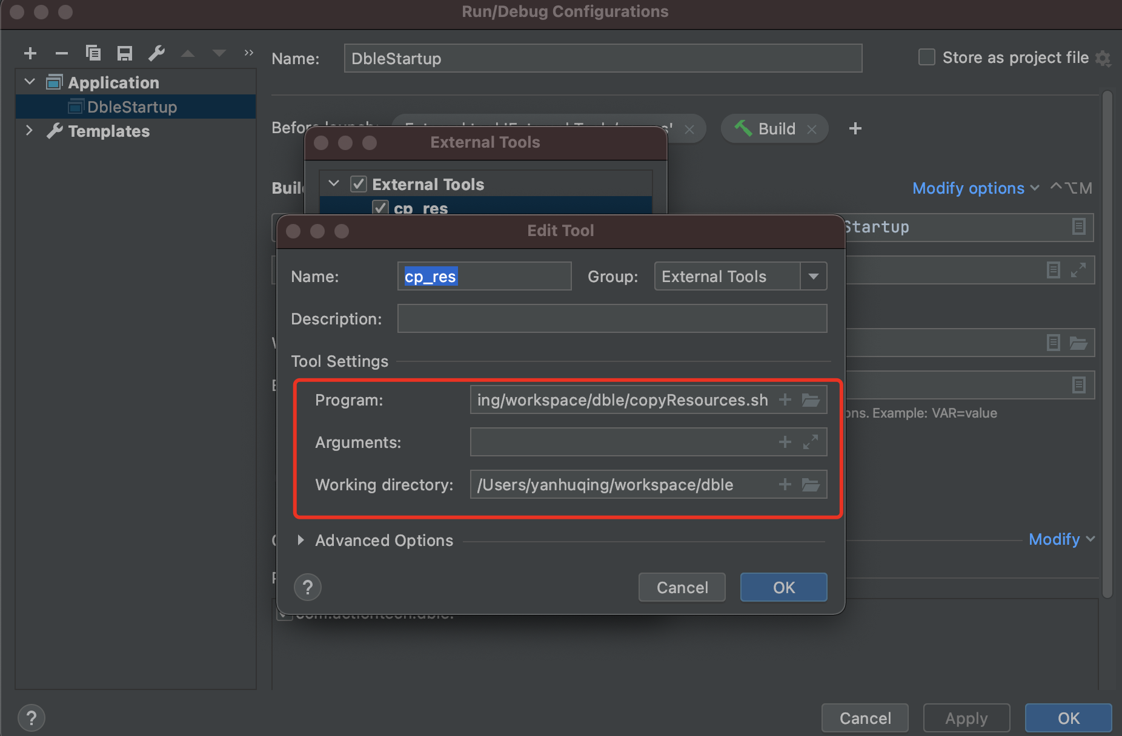
Task: Expand the Arguments field with diagonal arrows
Action: (812, 442)
